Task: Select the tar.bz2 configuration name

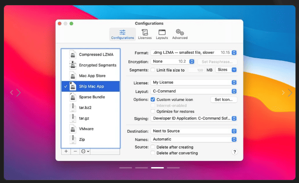Action: pos(85,108)
